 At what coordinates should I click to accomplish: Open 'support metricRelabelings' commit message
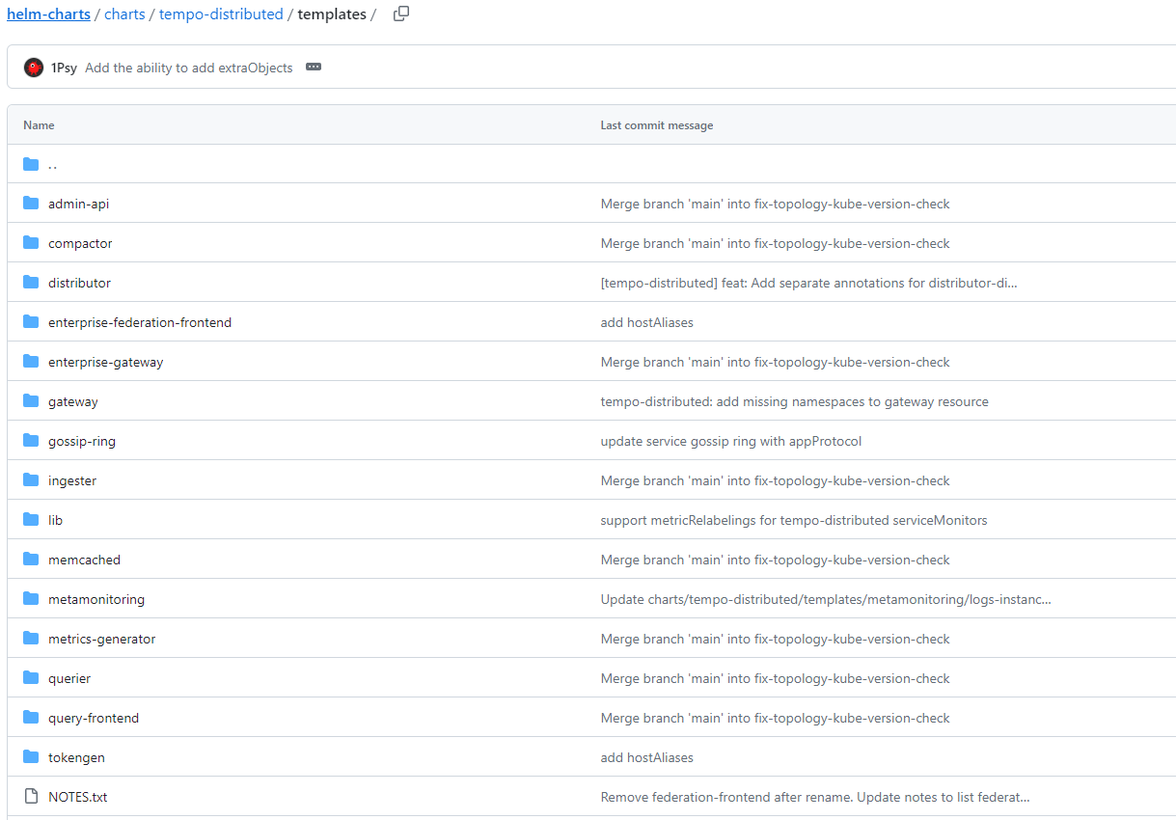[x=793, y=520]
